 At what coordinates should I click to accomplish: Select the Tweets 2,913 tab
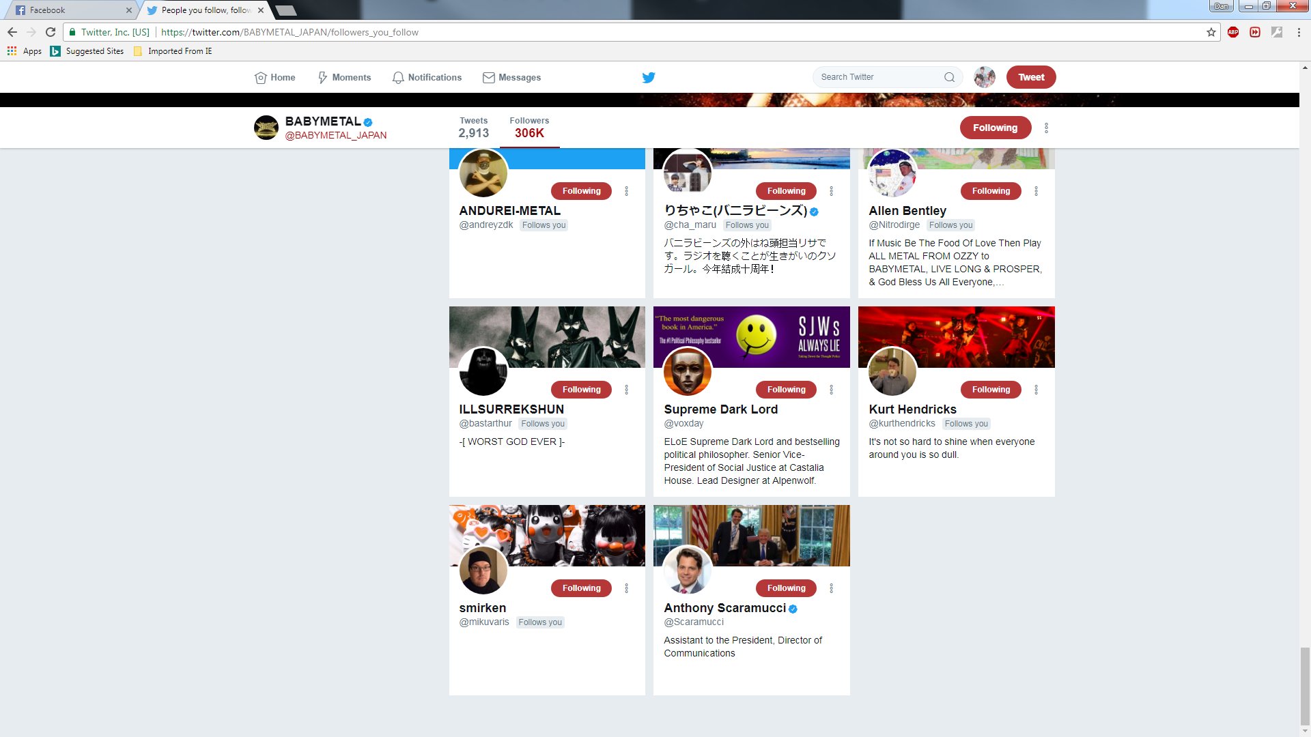[x=473, y=128]
